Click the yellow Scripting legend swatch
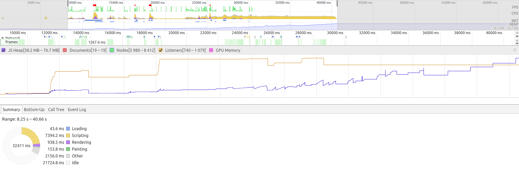The width and height of the screenshot is (519, 169). [x=68, y=136]
